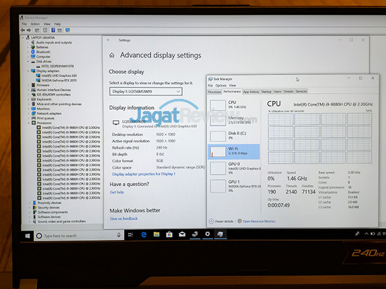Open Task Manager's Options menu

(221, 85)
